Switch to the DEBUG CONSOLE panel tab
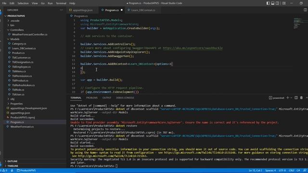 [x=125, y=98]
